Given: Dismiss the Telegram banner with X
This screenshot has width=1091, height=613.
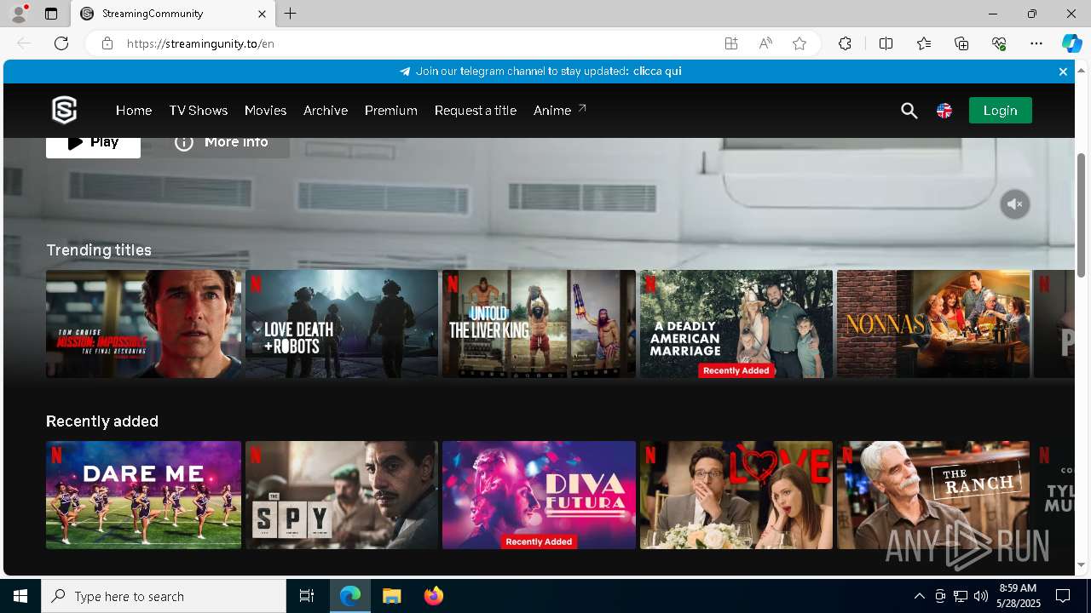Looking at the screenshot, I should (1063, 72).
